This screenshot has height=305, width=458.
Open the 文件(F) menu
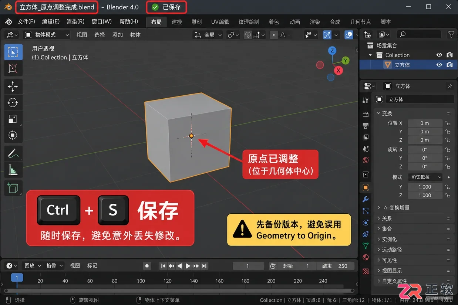pos(26,22)
